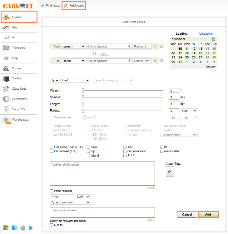This screenshot has width=228, height=234.
Task: Click the Cancel button
Action: pos(187,215)
